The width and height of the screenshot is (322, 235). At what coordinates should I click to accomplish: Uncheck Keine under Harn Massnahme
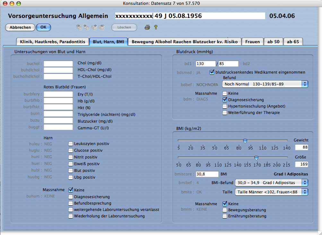pyautogui.click(x=70, y=190)
